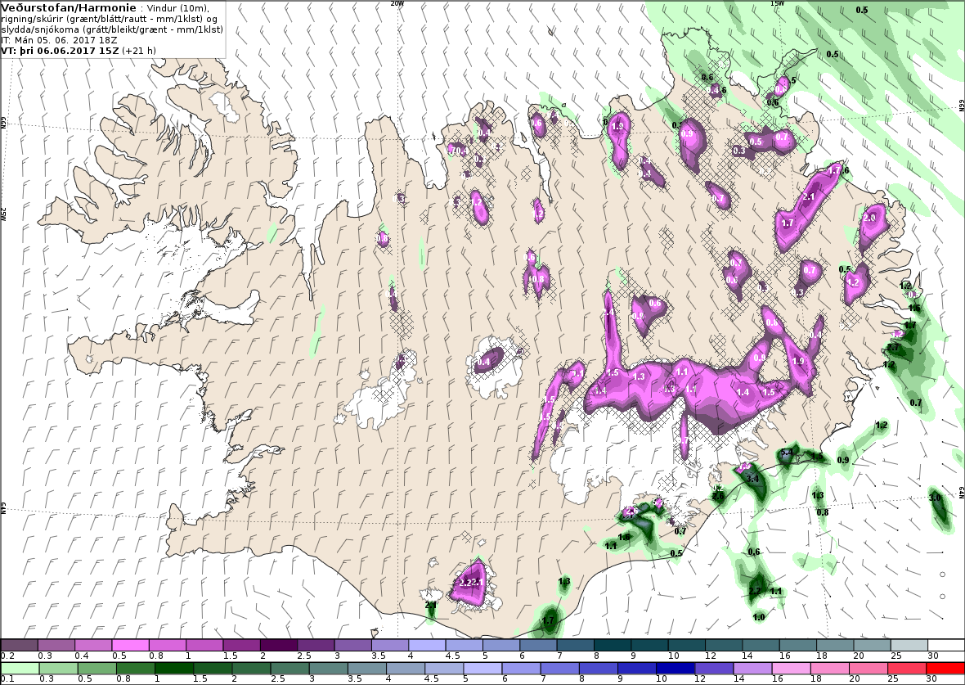
Task: Select upper legend swatch labeled 0.5
Action: (130, 645)
